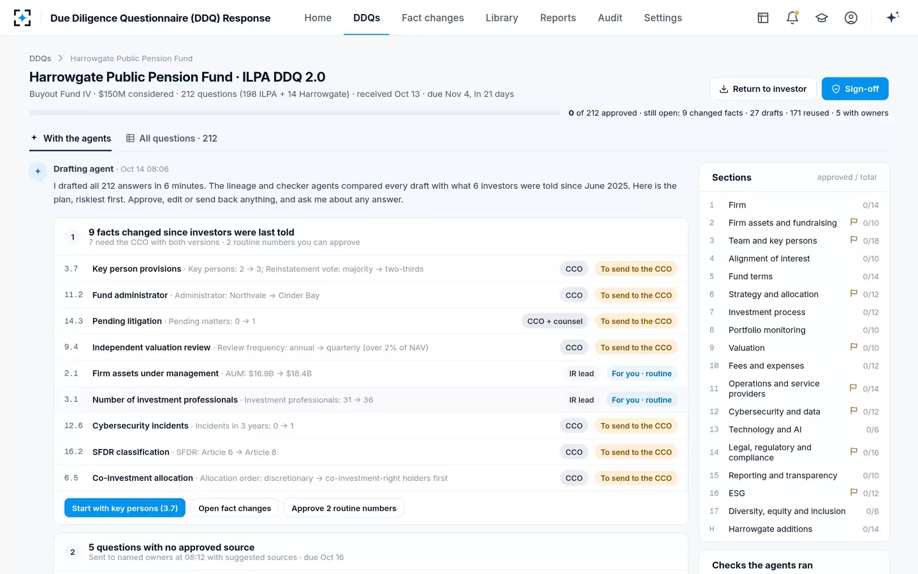Open the layout panel icon in header
Viewport: 918px width, 574px height.
tap(763, 18)
